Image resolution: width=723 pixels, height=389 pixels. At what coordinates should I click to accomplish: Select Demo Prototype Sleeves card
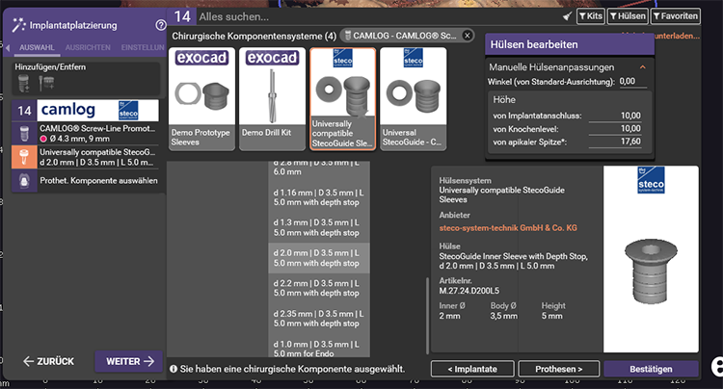[201, 98]
